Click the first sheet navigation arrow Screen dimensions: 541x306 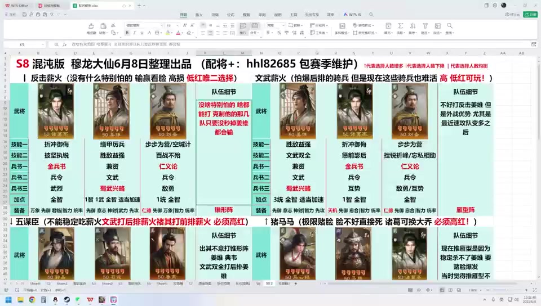coord(5,283)
